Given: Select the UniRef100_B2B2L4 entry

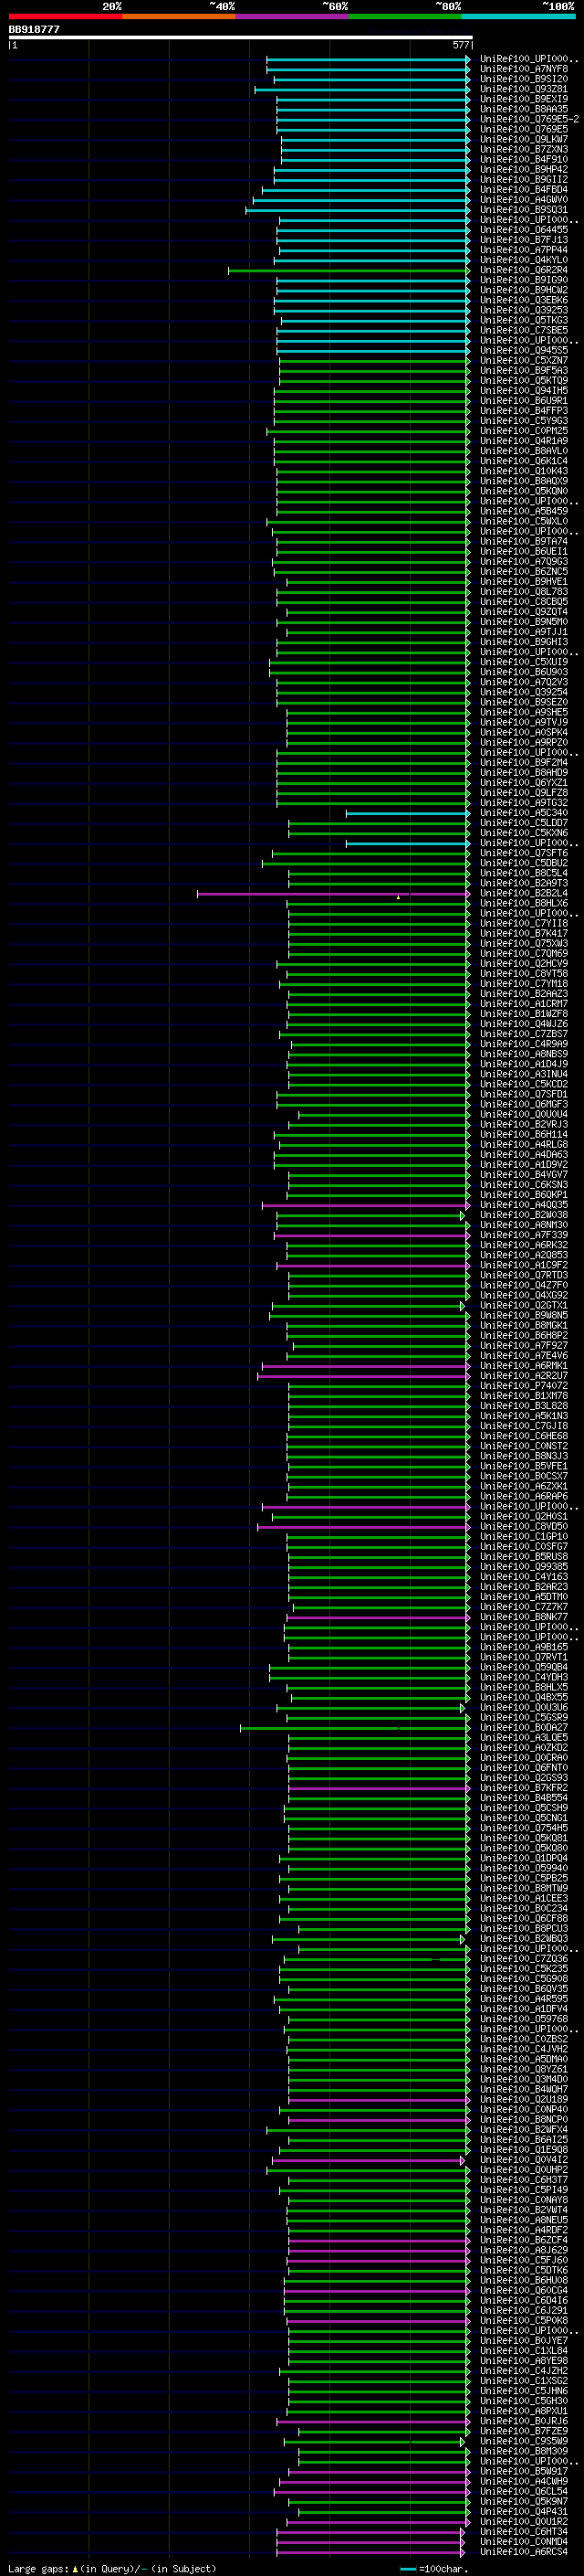Looking at the screenshot, I should 524,893.
